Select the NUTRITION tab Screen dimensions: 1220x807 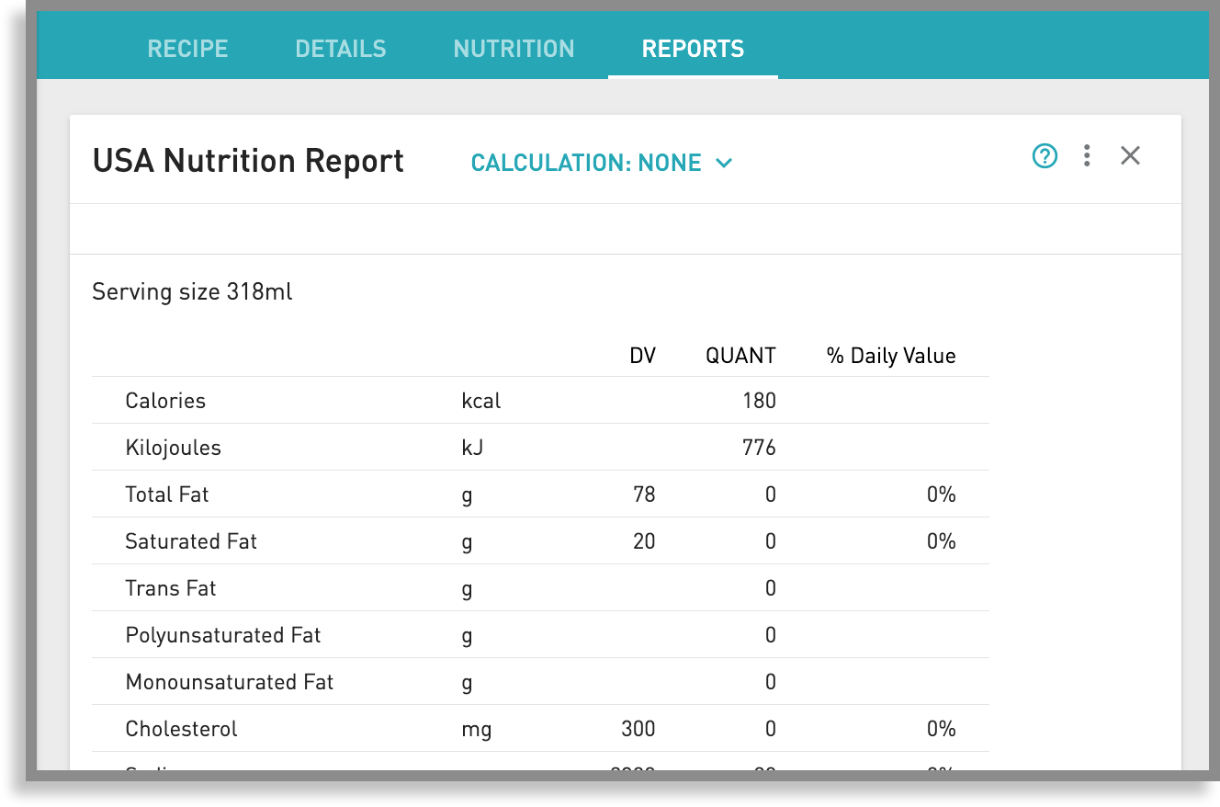tap(514, 49)
